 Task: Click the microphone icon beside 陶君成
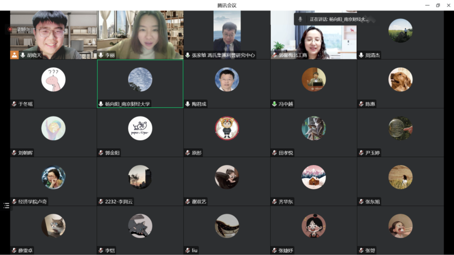pos(188,104)
